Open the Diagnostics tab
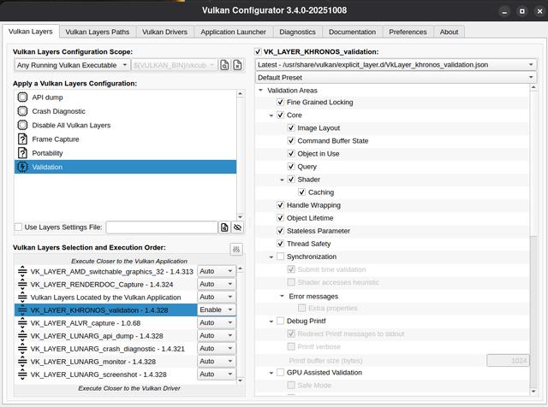Image resolution: width=548 pixels, height=407 pixels. click(x=297, y=32)
